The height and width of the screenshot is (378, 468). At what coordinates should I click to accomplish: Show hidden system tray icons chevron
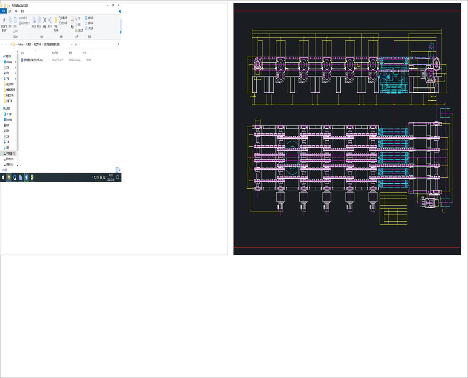[92, 177]
